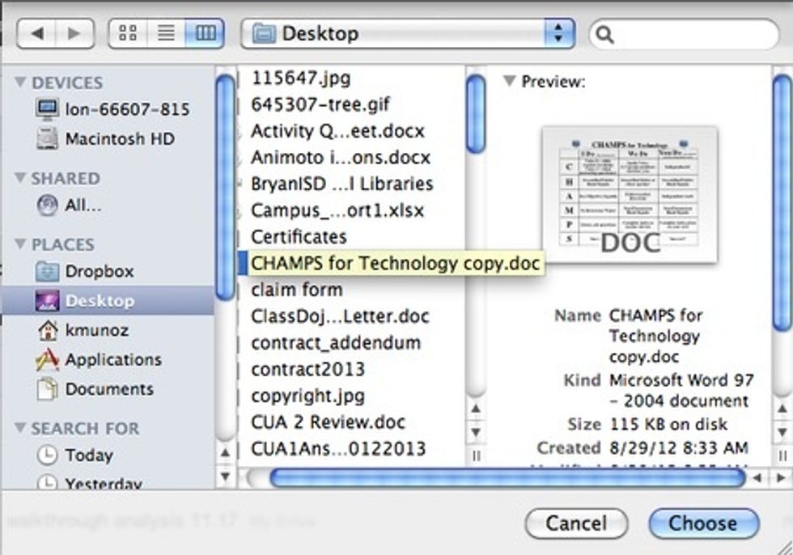Collapse the Preview disclosure triangle
The image size is (793, 555).
pos(509,82)
